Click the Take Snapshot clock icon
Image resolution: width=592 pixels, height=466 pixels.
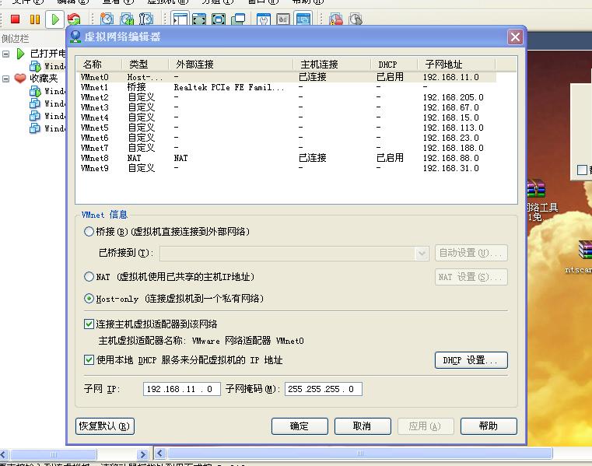click(107, 19)
